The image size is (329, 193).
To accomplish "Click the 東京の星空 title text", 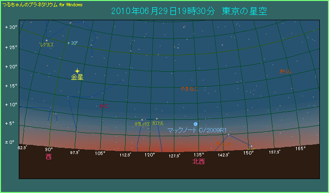I will (x=244, y=11).
